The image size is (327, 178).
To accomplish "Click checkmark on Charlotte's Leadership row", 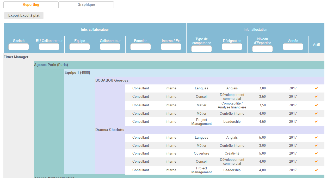I will pyautogui.click(x=316, y=170).
